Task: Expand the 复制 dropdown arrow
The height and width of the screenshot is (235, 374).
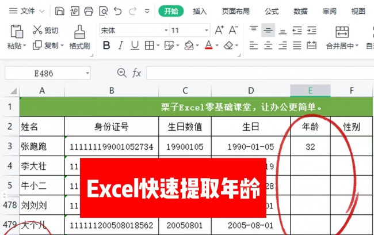Action: tap(62, 45)
